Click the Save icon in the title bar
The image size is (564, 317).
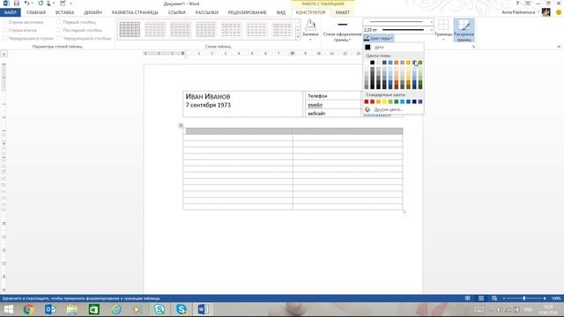point(17,4)
